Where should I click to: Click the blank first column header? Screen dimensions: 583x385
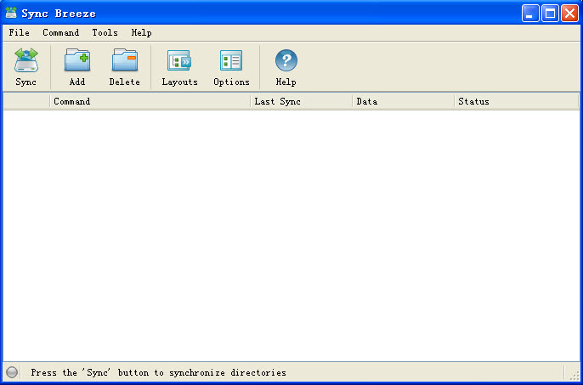pyautogui.click(x=26, y=101)
